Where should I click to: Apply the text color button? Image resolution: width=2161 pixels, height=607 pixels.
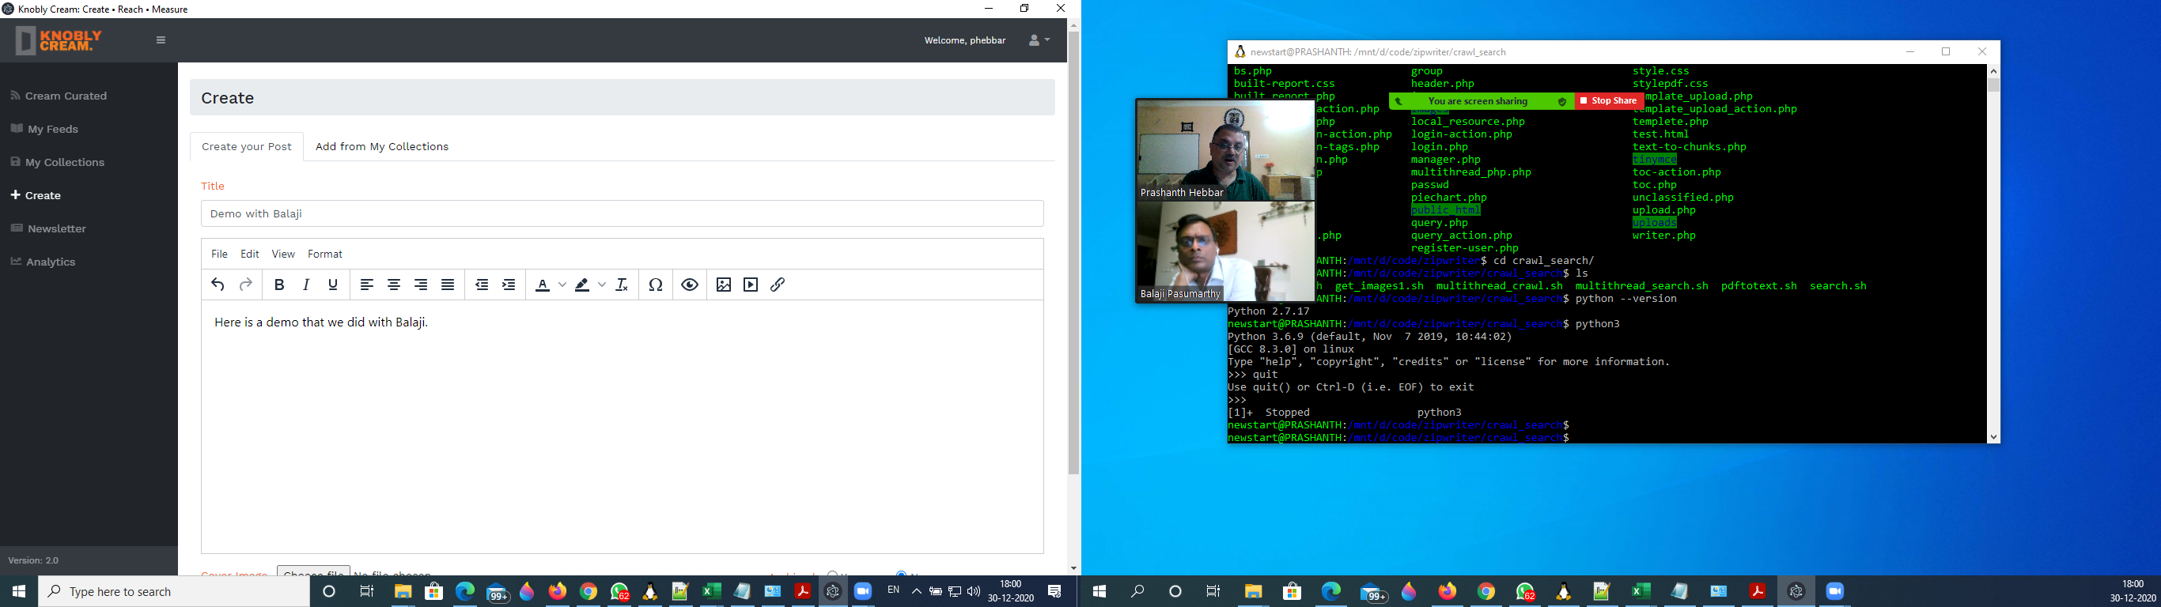tap(543, 285)
